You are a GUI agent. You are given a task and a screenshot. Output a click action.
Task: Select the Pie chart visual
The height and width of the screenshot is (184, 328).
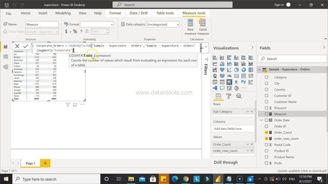click(236, 70)
